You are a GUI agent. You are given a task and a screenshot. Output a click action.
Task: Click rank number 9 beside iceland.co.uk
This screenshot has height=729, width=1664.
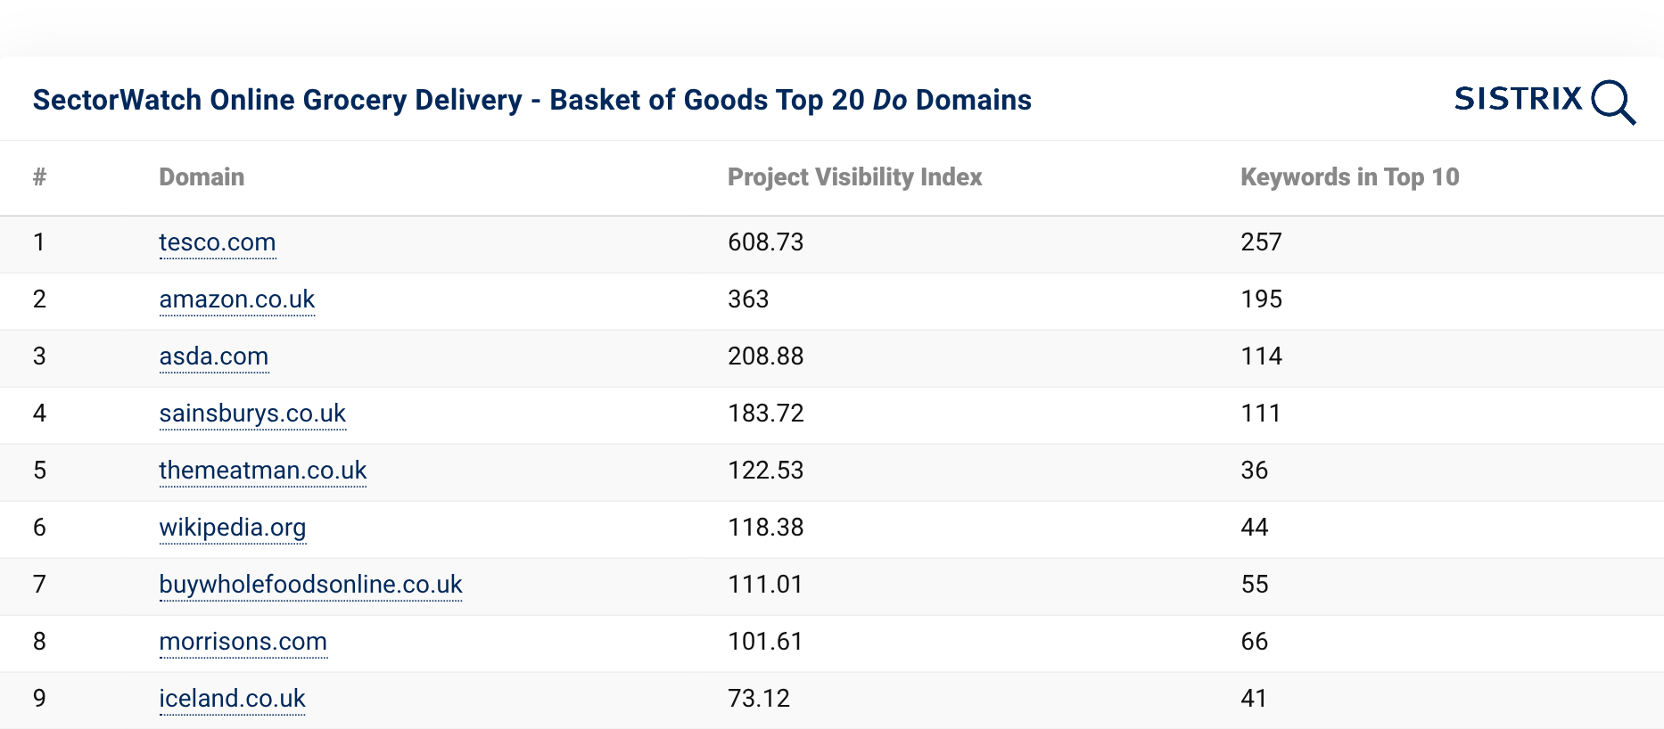click(39, 699)
